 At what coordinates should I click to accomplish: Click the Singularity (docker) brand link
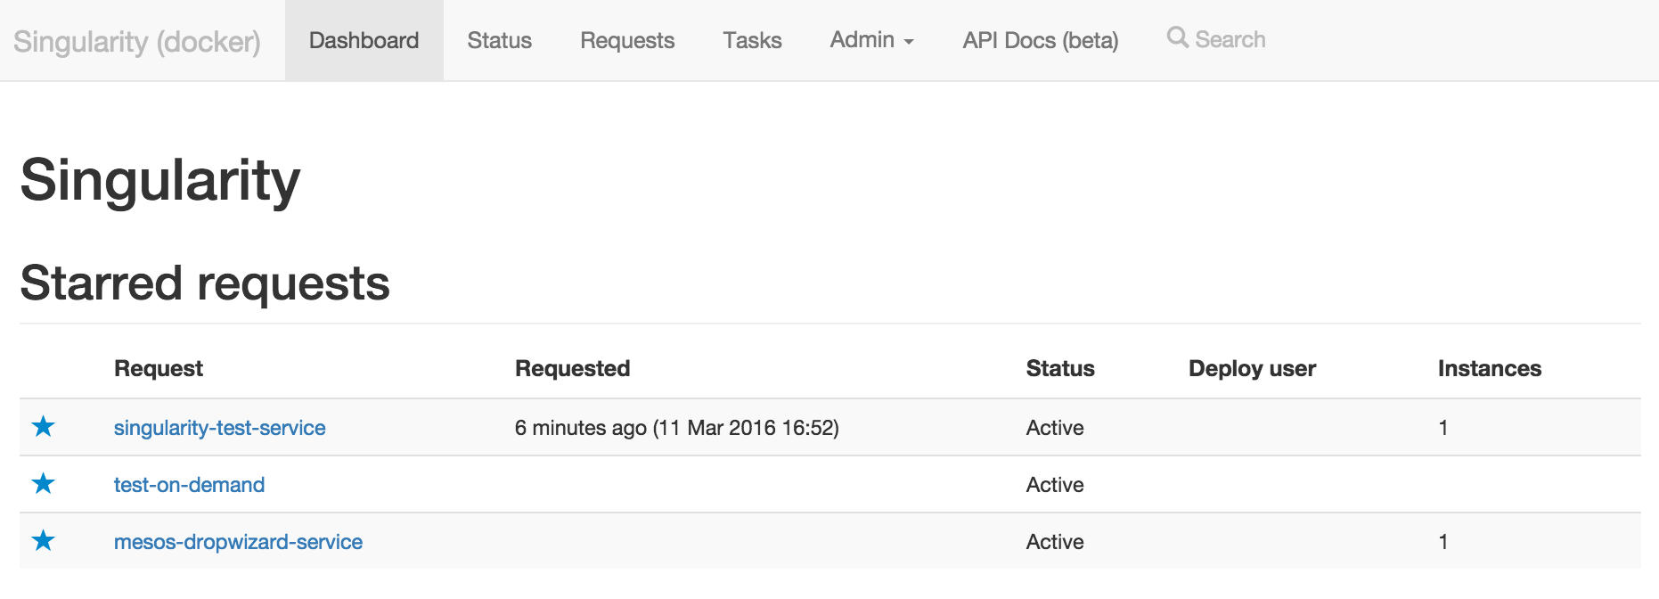click(137, 41)
